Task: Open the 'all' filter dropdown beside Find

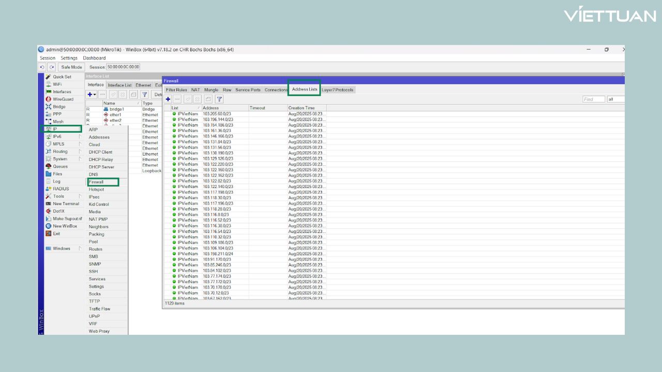Action: (615, 99)
